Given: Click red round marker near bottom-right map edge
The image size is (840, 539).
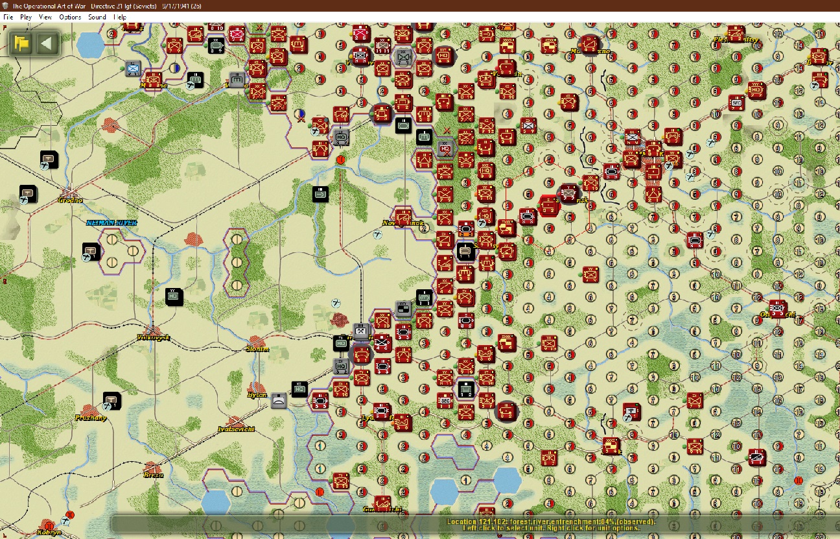Looking at the screenshot, I should [799, 480].
